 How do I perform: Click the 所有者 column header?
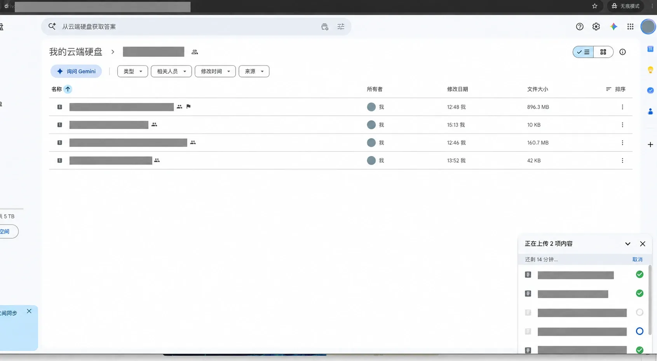coord(375,89)
